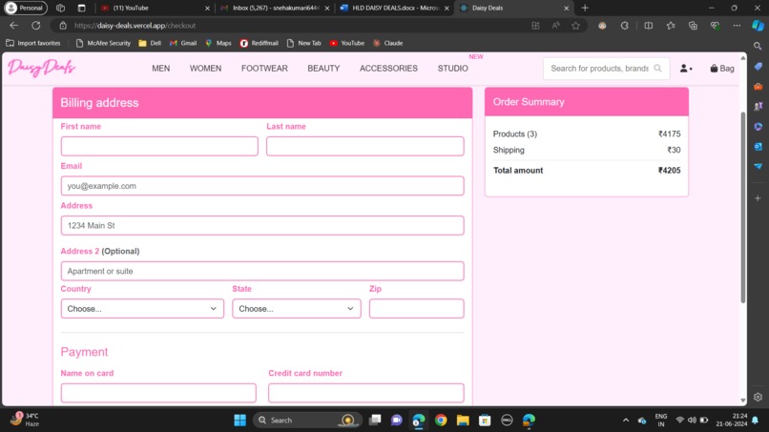Go back with the browser back arrow
The width and height of the screenshot is (769, 432).
(13, 26)
